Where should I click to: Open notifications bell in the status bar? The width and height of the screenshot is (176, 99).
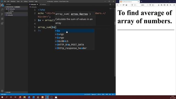(x=113, y=94)
